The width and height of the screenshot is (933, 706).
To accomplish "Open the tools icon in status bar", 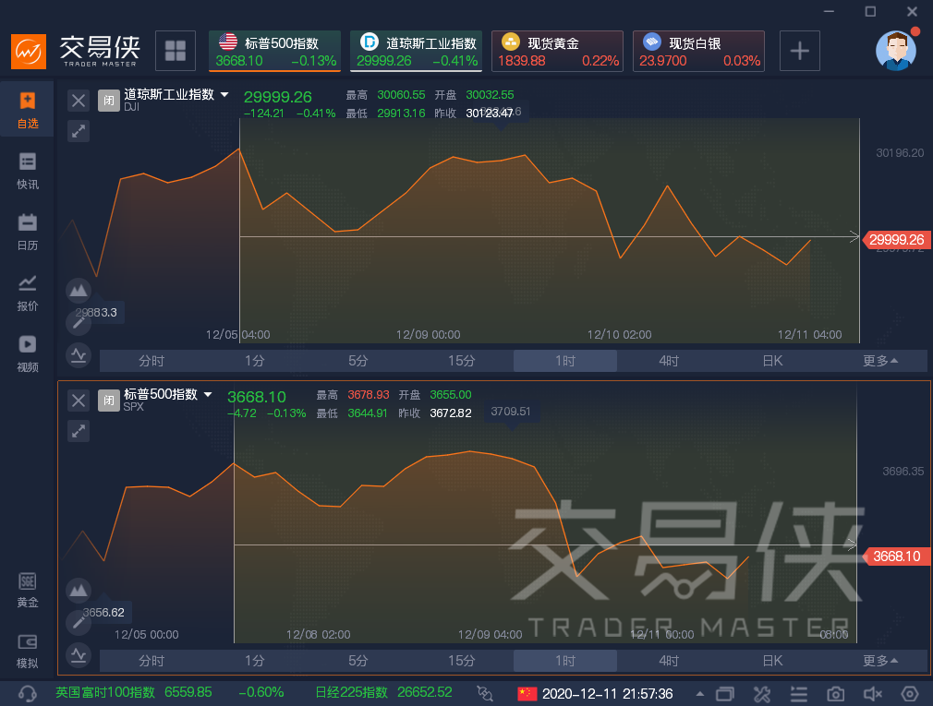I will point(761,693).
